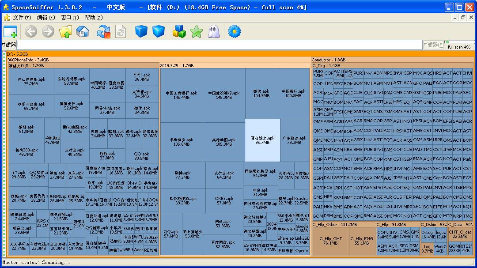The width and height of the screenshot is (477, 268).
Task: Click the Home house icon
Action: [x=83, y=31]
